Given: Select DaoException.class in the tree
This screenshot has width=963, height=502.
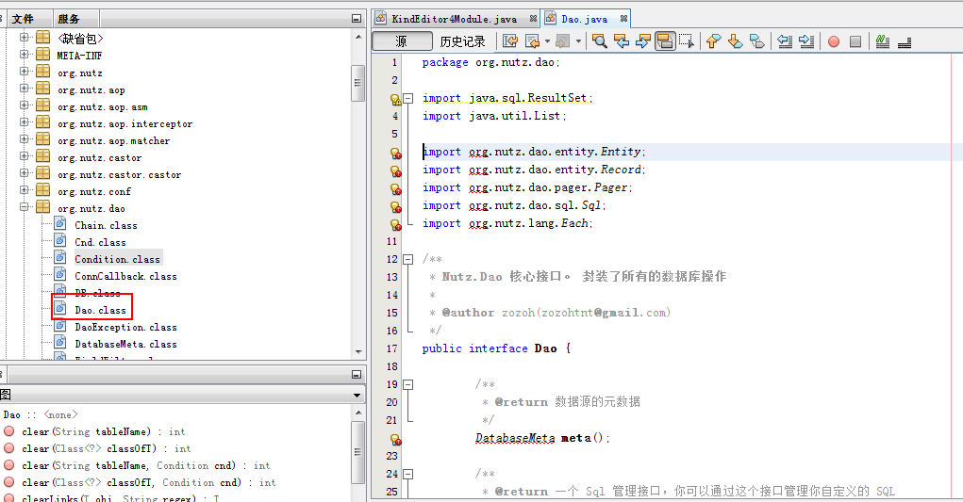Looking at the screenshot, I should [125, 328].
